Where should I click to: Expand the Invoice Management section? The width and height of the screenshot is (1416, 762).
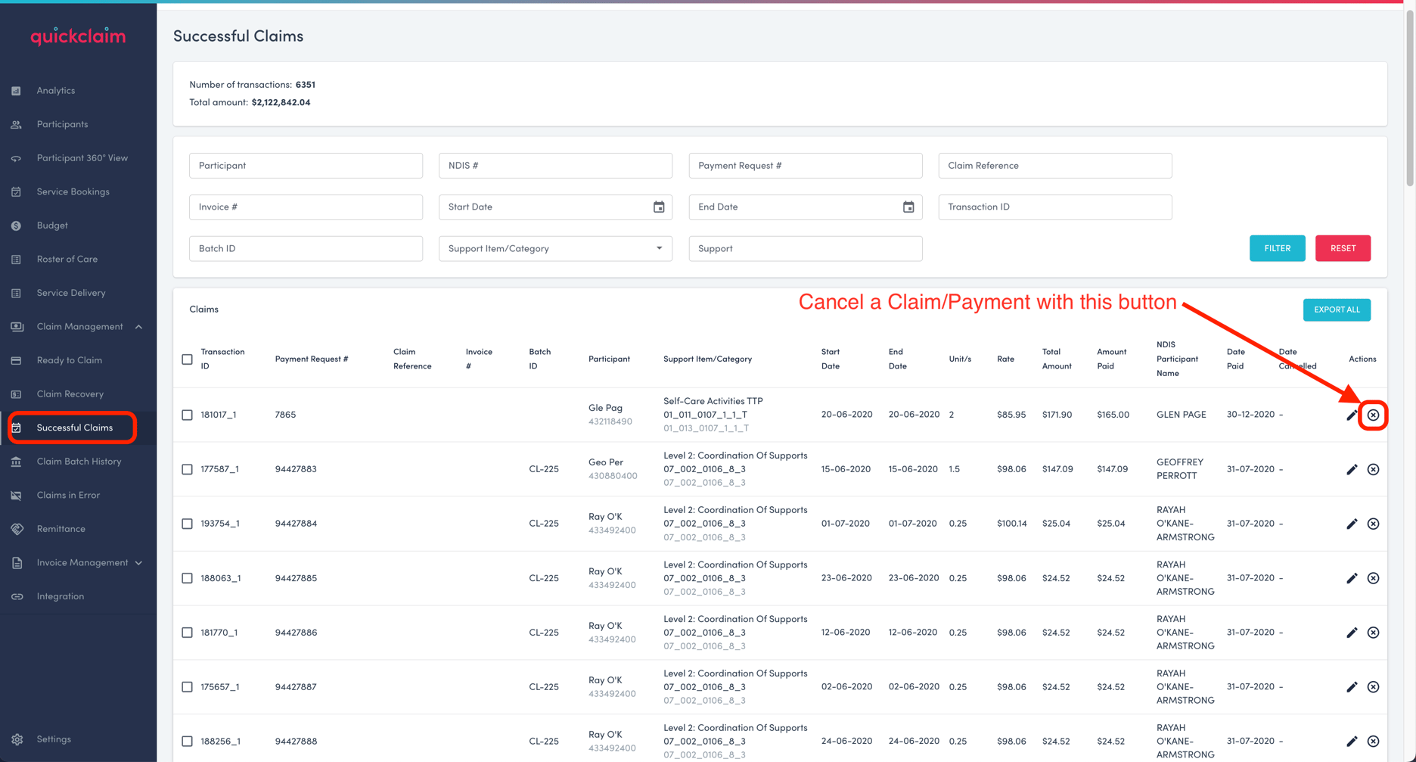[138, 562]
